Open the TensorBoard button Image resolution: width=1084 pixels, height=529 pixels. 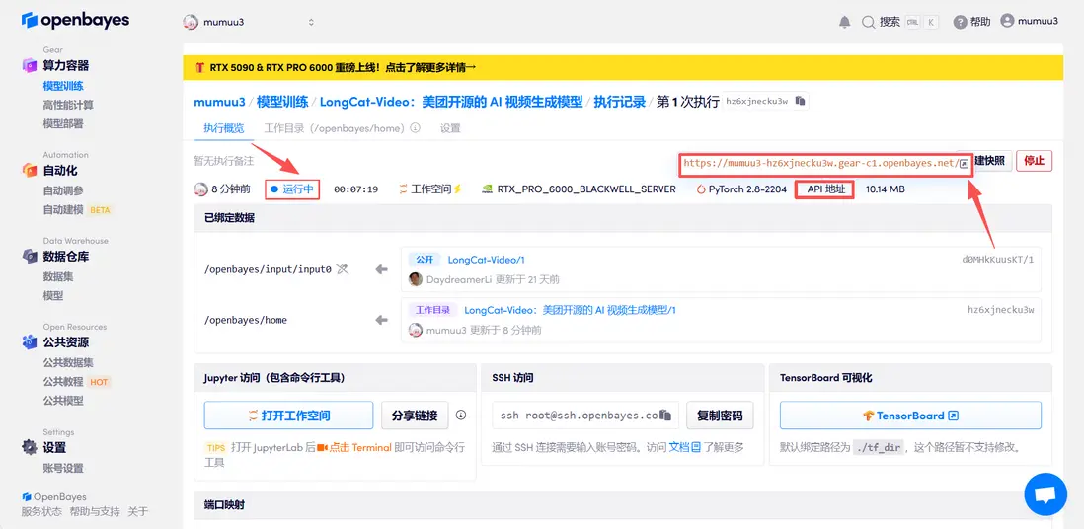(910, 416)
